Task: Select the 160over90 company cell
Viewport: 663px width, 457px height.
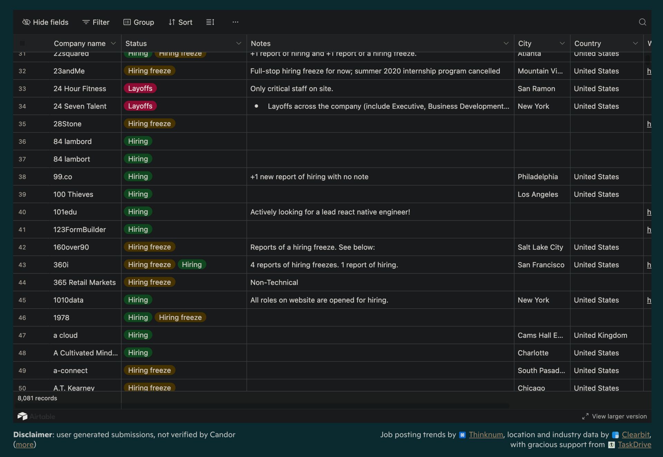Action: pyautogui.click(x=85, y=247)
